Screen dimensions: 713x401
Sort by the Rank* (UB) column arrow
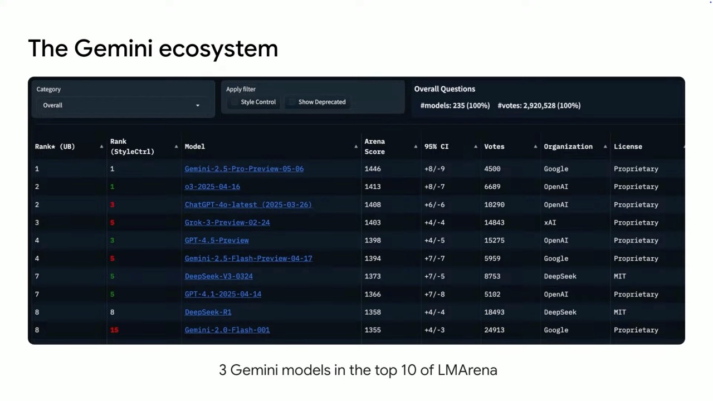coord(101,146)
